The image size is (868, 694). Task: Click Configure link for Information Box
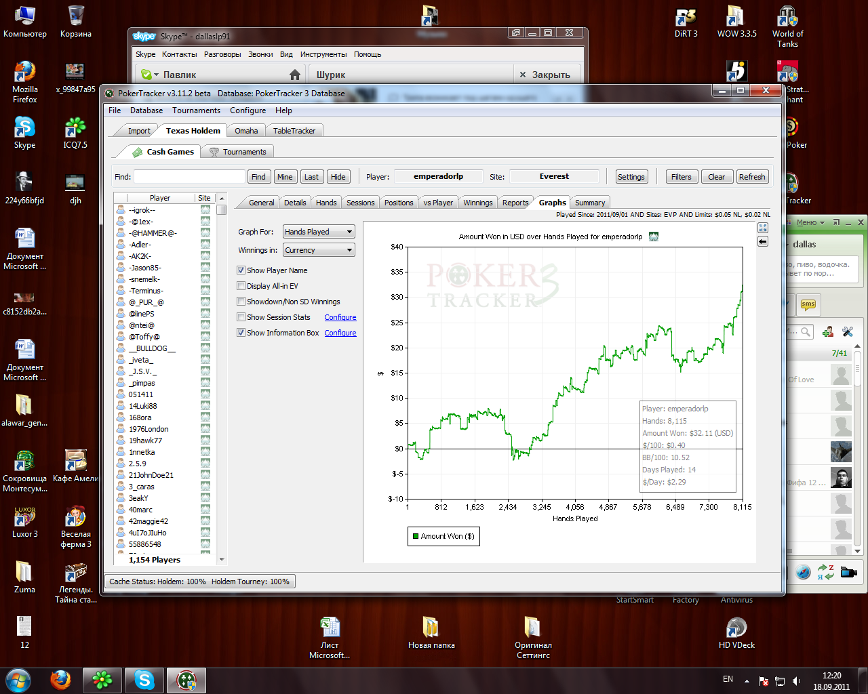340,333
